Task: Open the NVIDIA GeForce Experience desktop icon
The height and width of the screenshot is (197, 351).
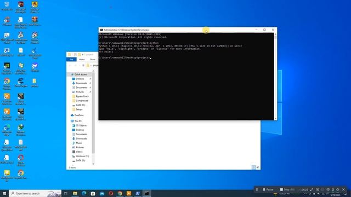Action: coord(7,68)
